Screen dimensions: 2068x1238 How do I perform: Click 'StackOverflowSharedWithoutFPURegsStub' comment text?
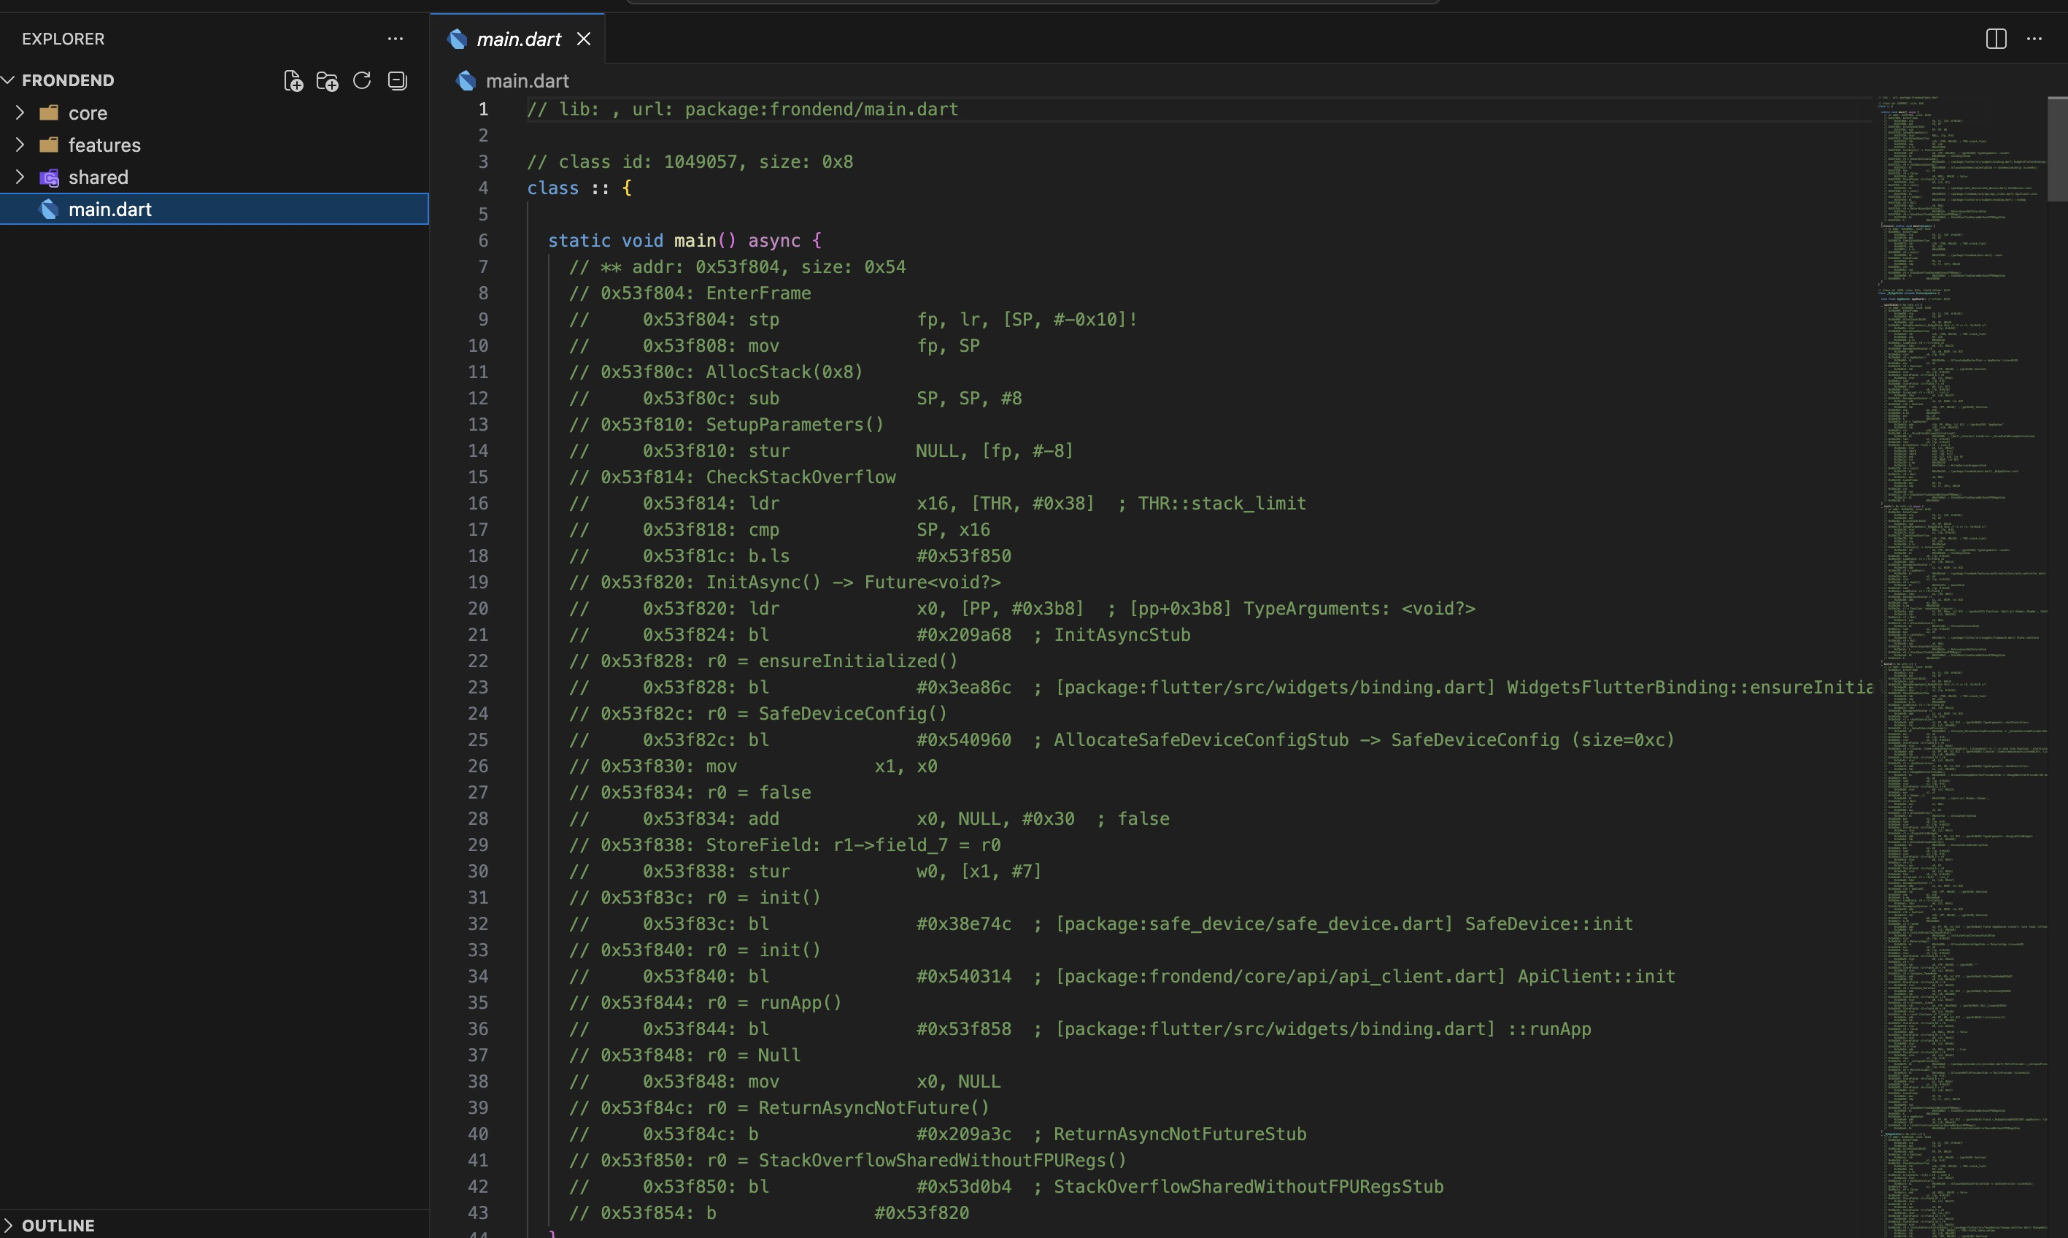[1249, 1186]
